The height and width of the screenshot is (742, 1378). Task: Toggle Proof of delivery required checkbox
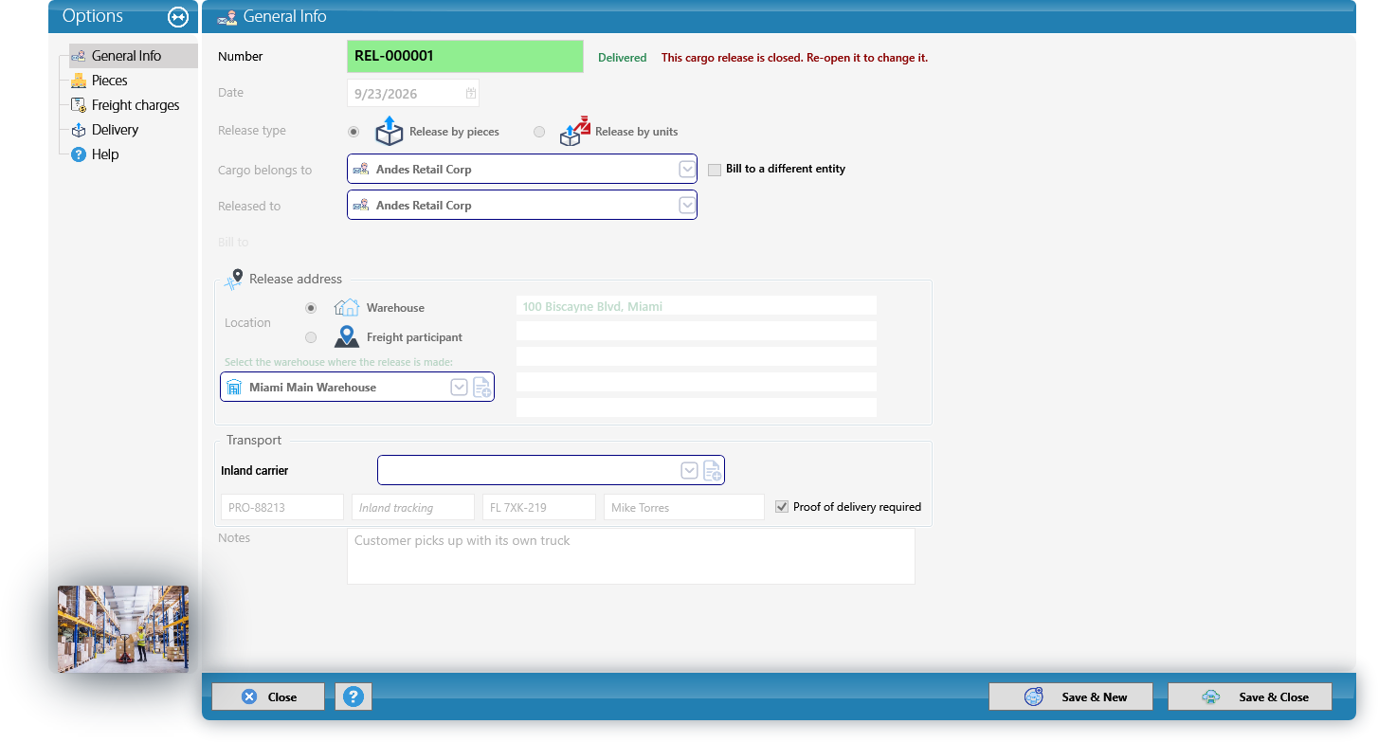coord(782,507)
